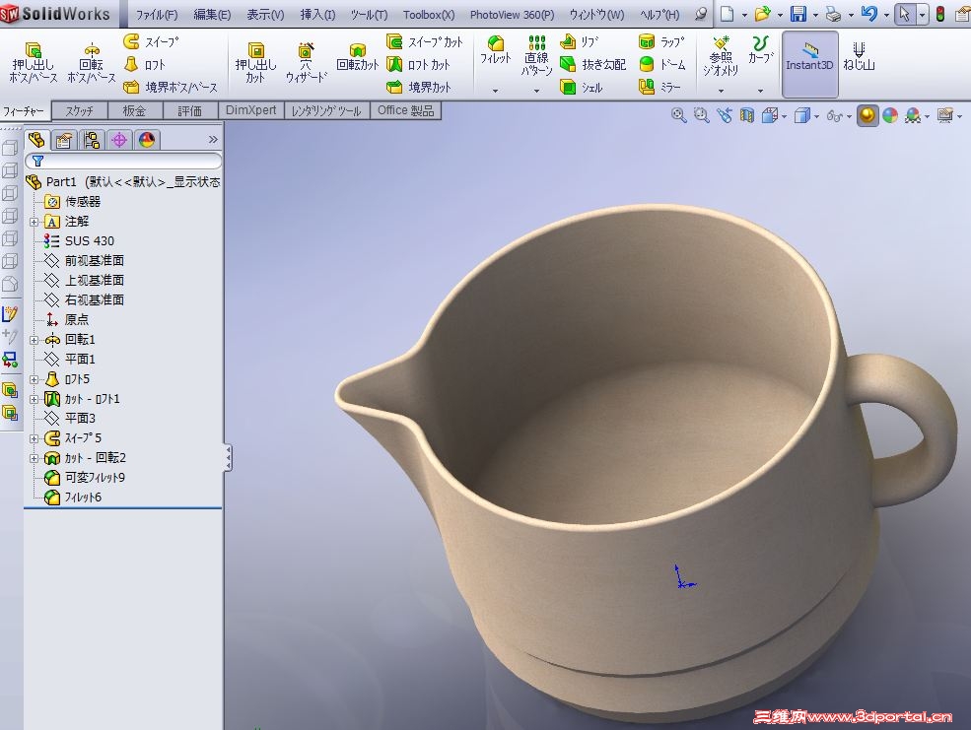Switch to the DimXpert tab
The width and height of the screenshot is (971, 730).
click(x=250, y=110)
